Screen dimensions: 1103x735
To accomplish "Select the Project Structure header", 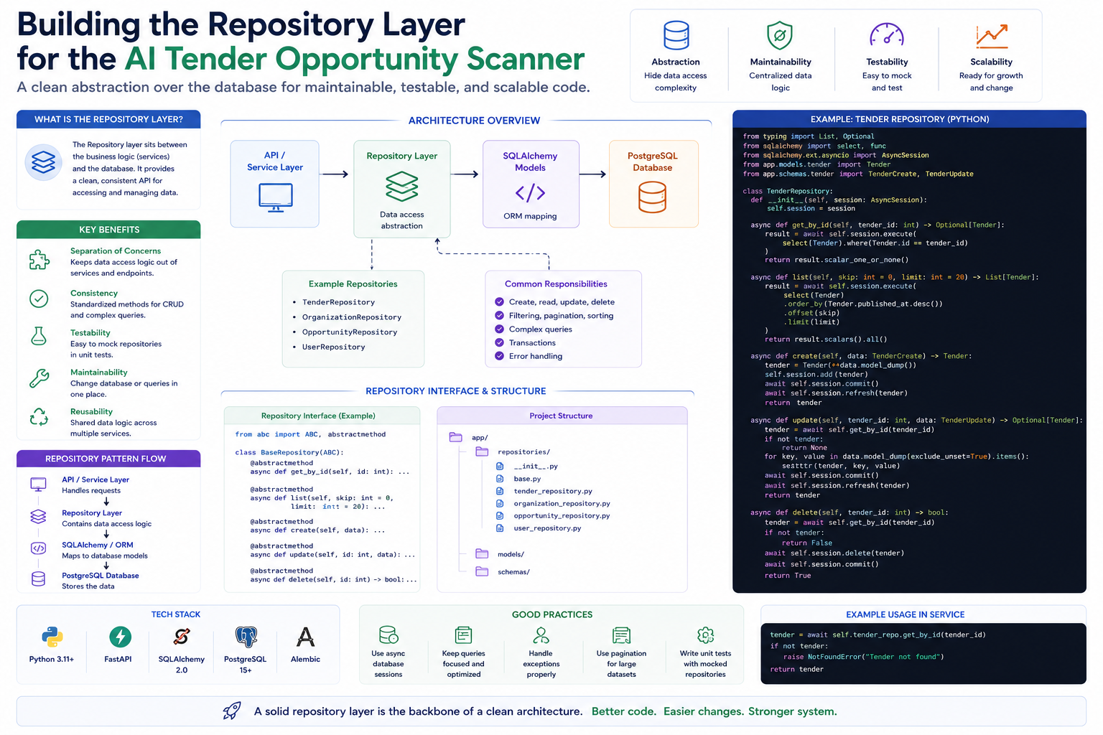I will (562, 416).
